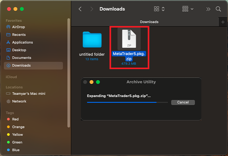Select the untitled folder icon
This screenshot has height=156, width=228.
point(92,40)
